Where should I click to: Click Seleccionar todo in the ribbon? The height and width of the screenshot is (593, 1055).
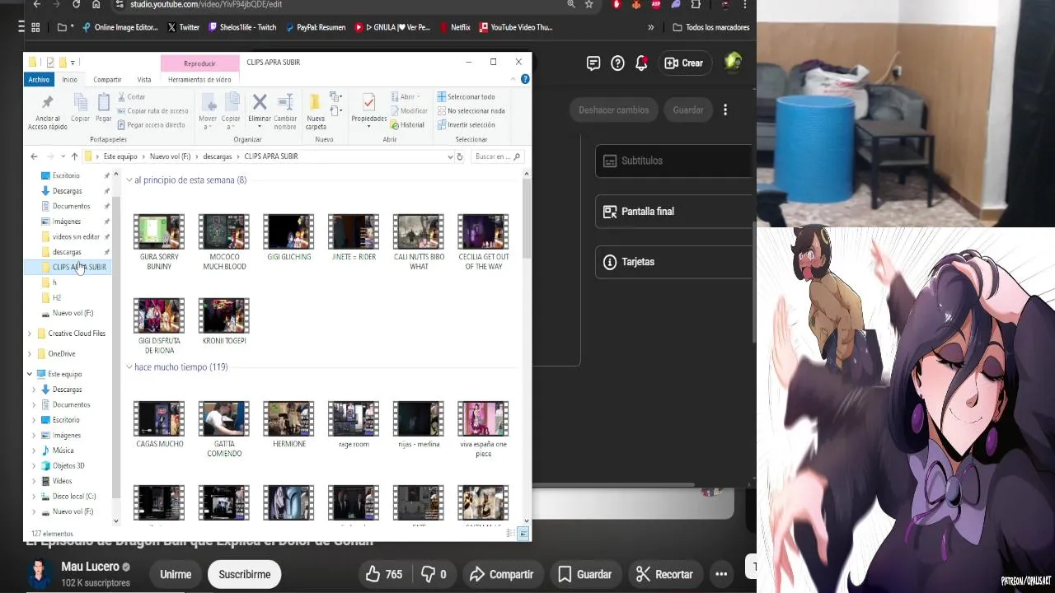pyautogui.click(x=466, y=96)
